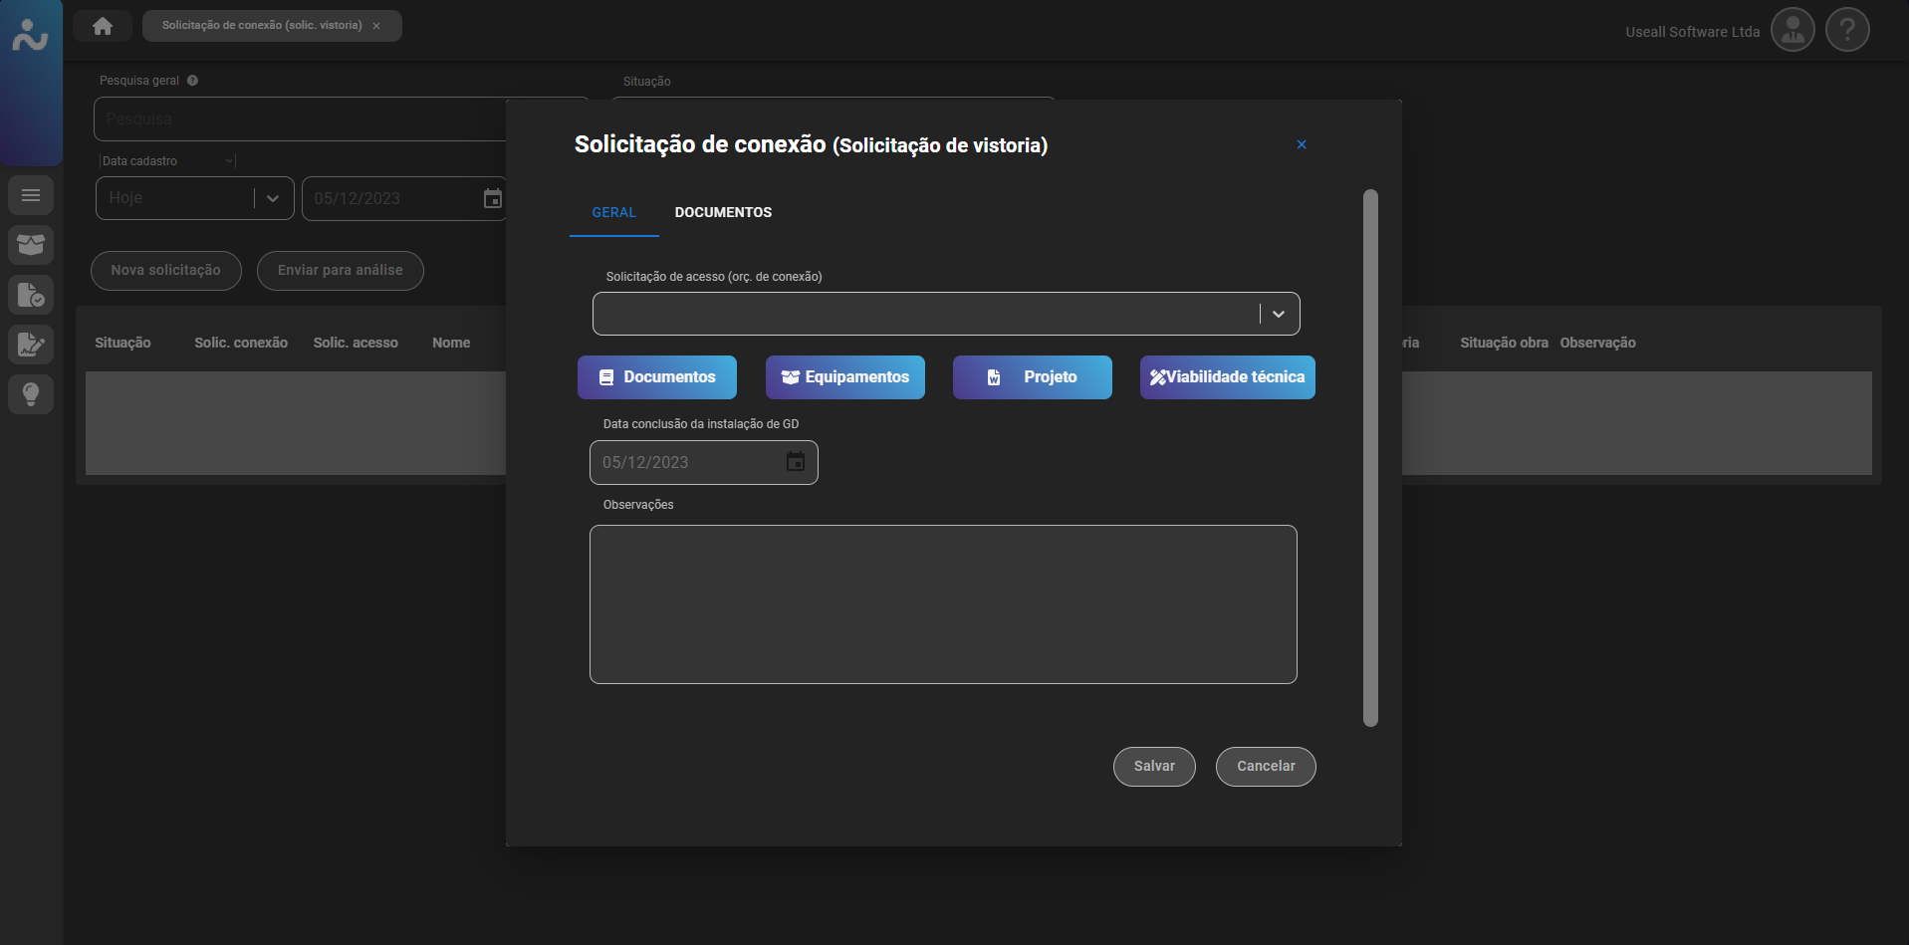Image resolution: width=1909 pixels, height=945 pixels.
Task: Click the dialog vertical scrollbar
Action: (1370, 458)
